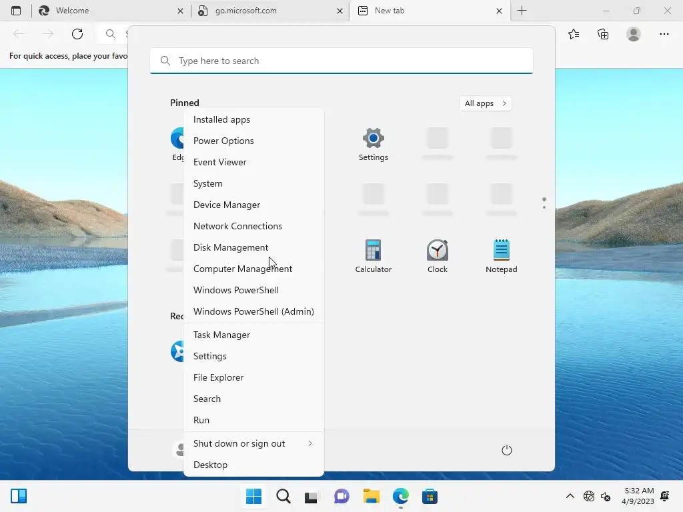This screenshot has width=683, height=512.
Task: Open Device Manager from the menu
Action: pyautogui.click(x=253, y=205)
